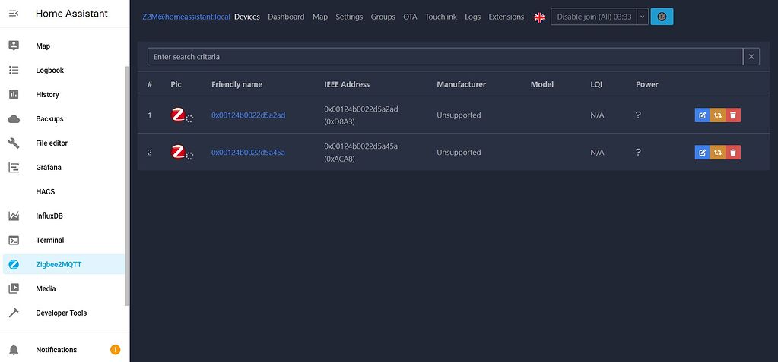Rename device 0x00124b0022d5a45a with edit icon
The width and height of the screenshot is (778, 362).
(x=702, y=153)
